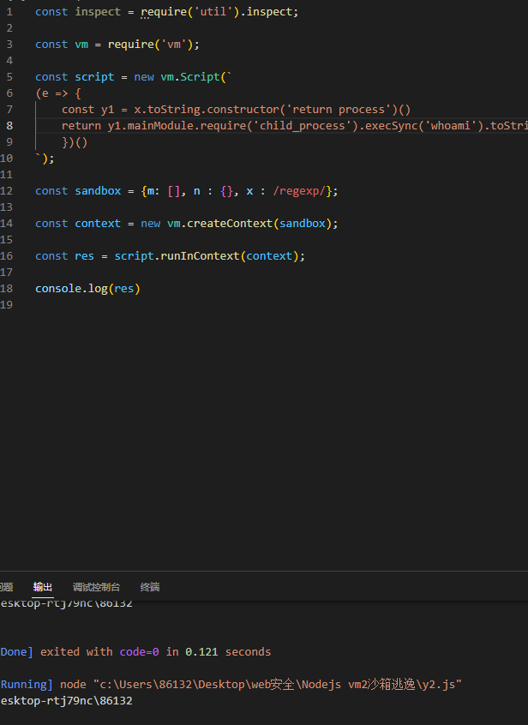The width and height of the screenshot is (528, 725).
Task: Place cursor on 'script' variable in line 5
Action: (94, 77)
